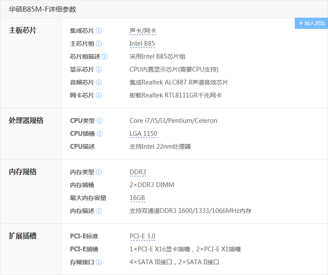
Task: Select the CPU内置显示芯片 value text
Action: pyautogui.click(x=174, y=69)
